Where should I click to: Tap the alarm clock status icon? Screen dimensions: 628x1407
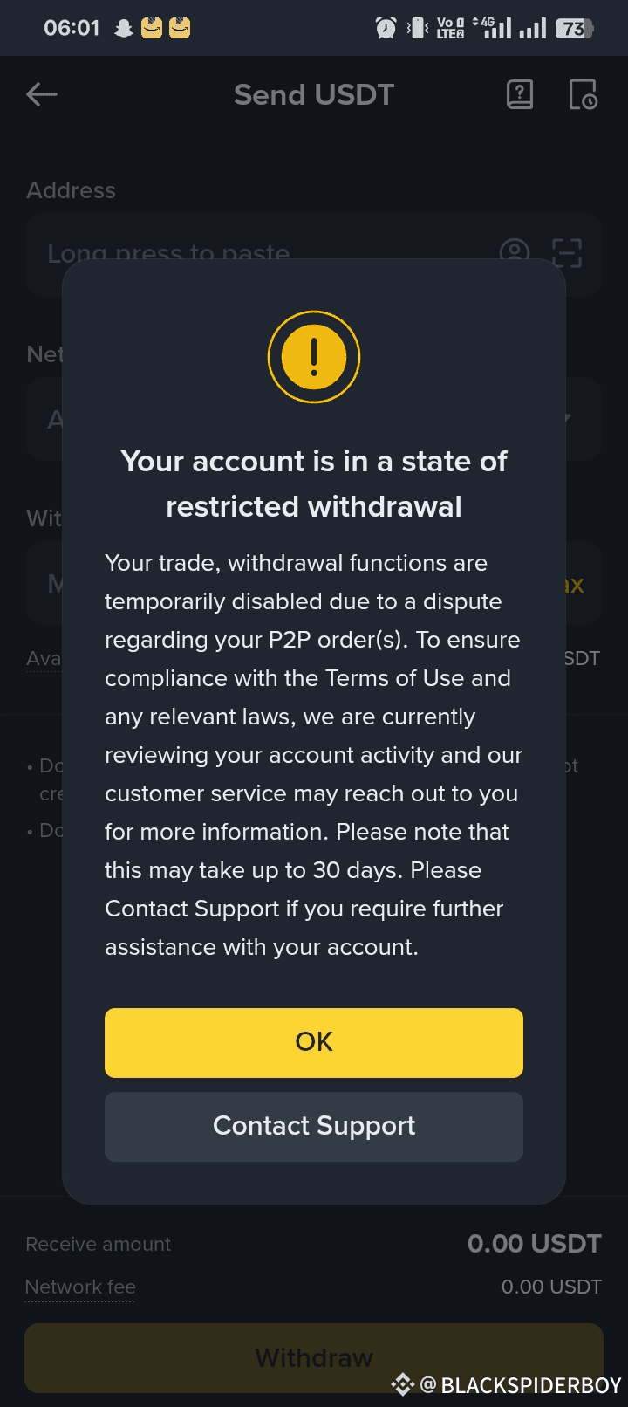pos(386,28)
